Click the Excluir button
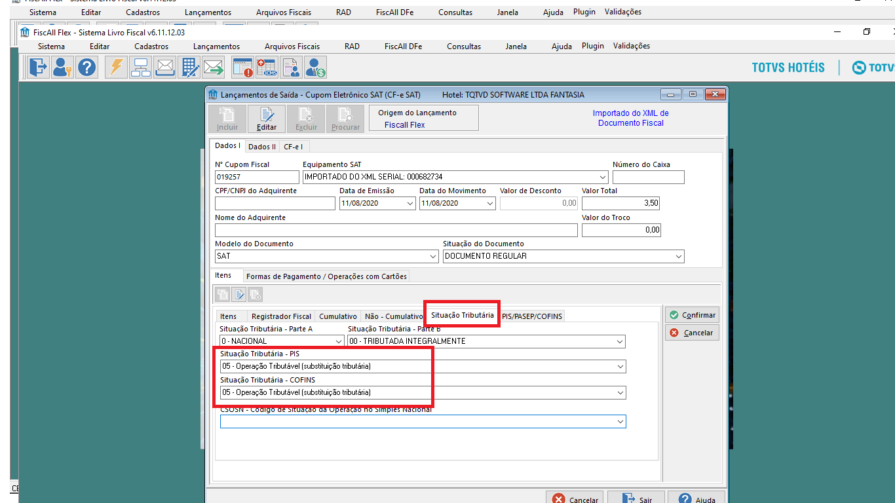 tap(306, 119)
